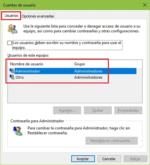This screenshot has width=150, height=165.
Task: Click the Administrador user account icon
Action: 12,71
